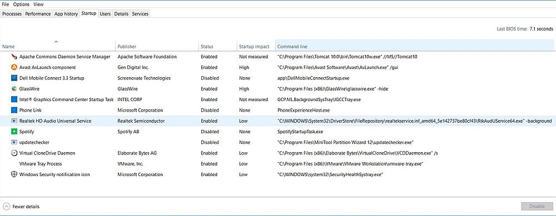Select Realtek HD Audio Universal Service name
The width and height of the screenshot is (556, 216).
[x=55, y=120]
